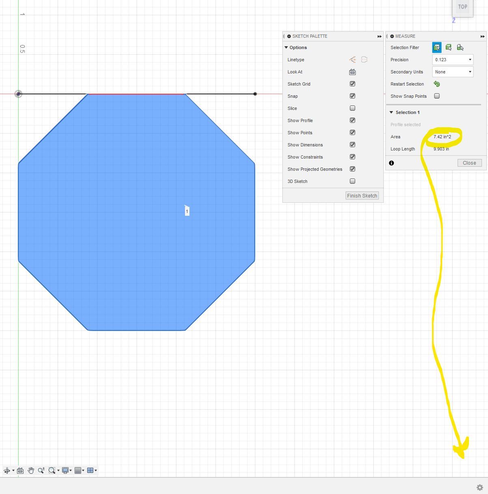Collapse the Options section triangle

pos(286,47)
